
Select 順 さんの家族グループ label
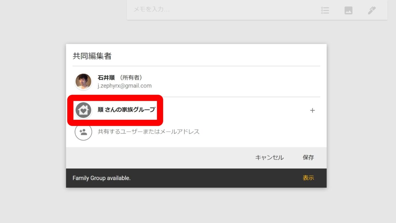point(126,110)
